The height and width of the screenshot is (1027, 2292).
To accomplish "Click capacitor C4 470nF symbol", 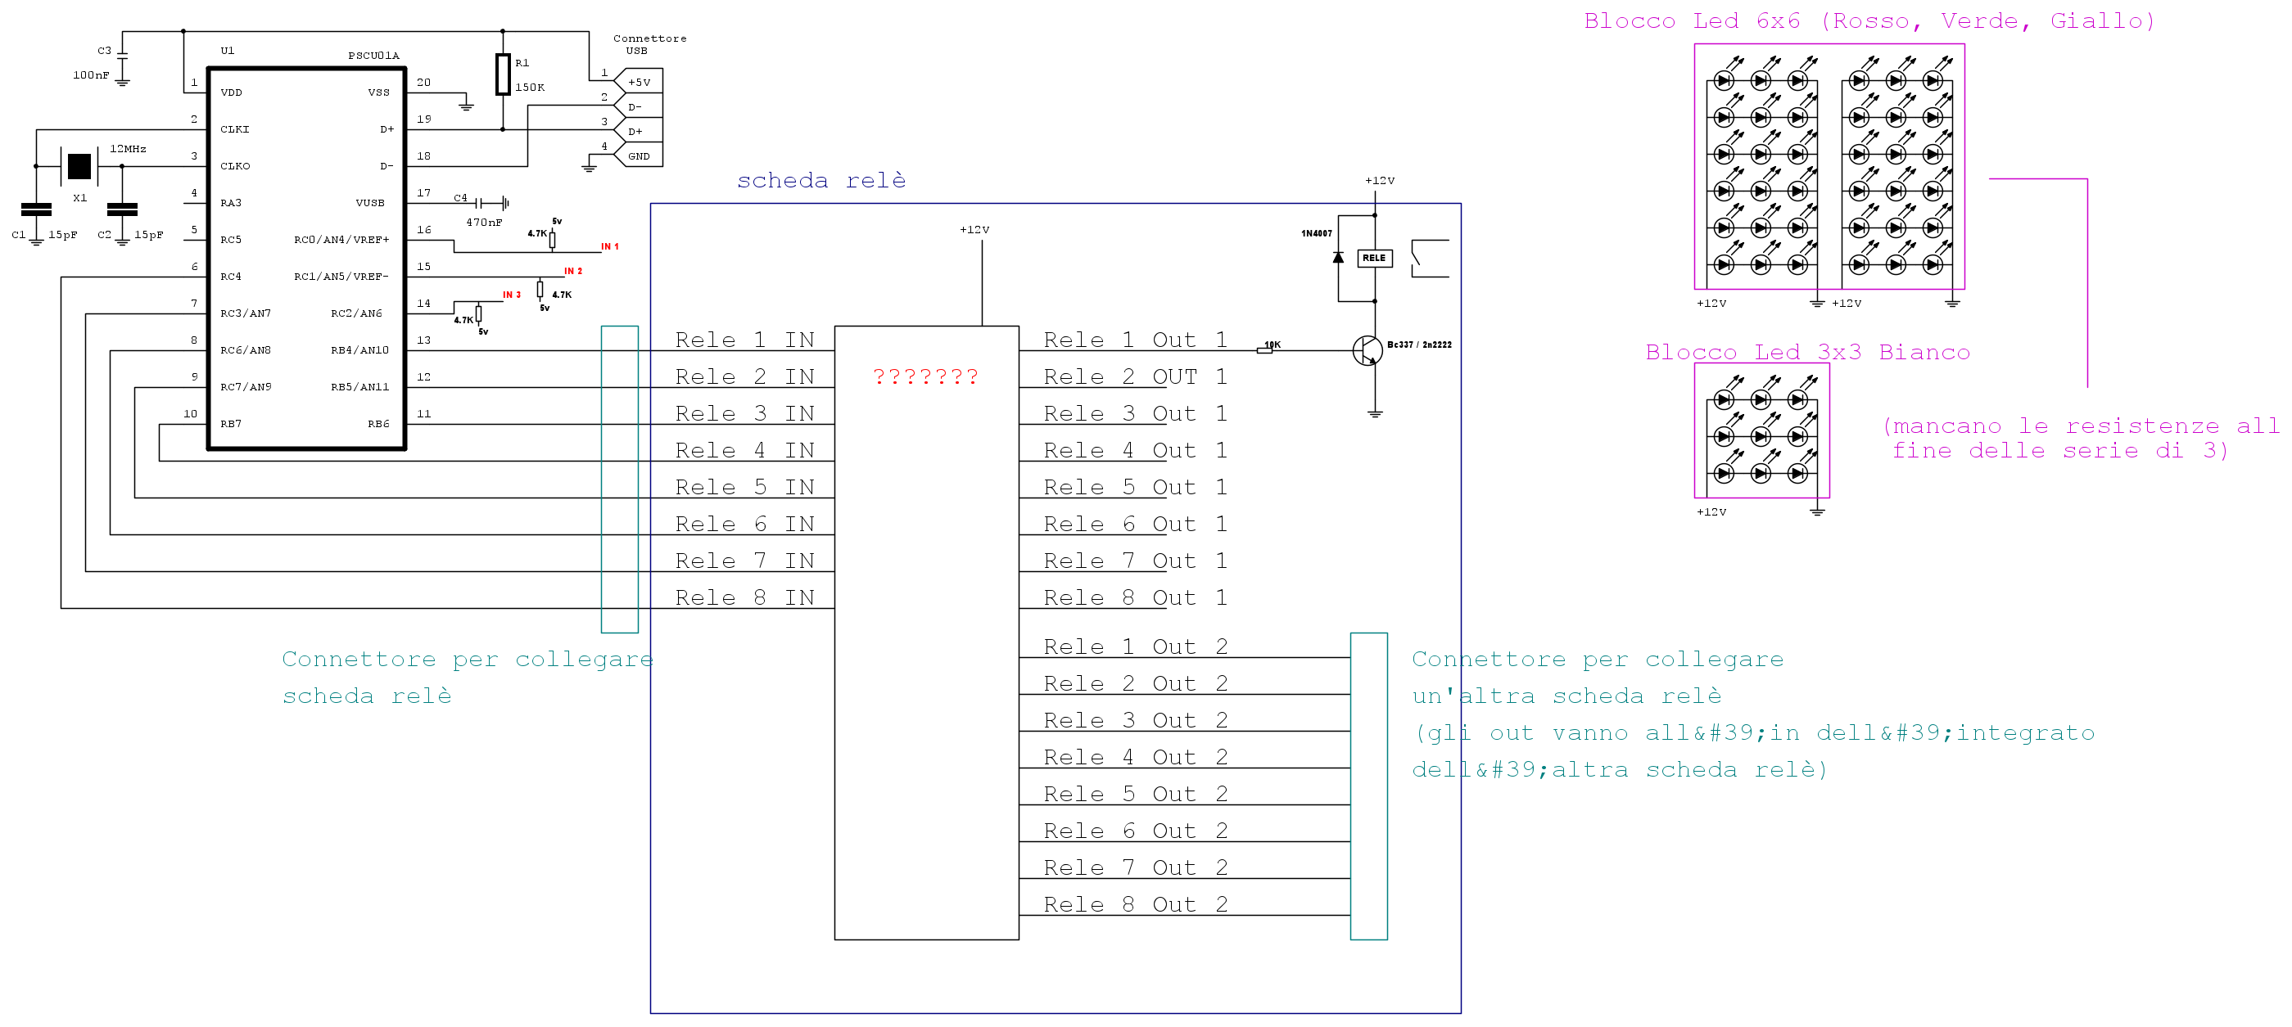I will click(479, 204).
